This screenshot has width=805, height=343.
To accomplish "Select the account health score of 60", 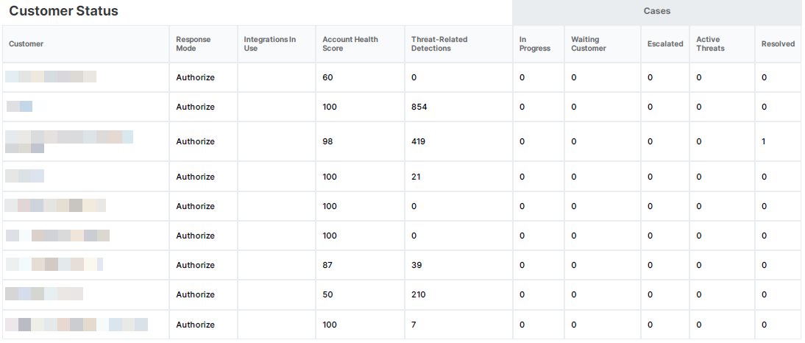I will (x=328, y=77).
